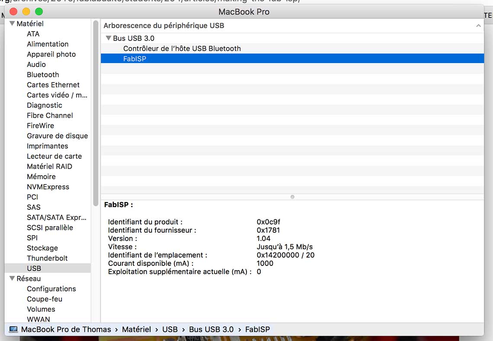Click vendor ID value 0x1781

[x=268, y=230]
